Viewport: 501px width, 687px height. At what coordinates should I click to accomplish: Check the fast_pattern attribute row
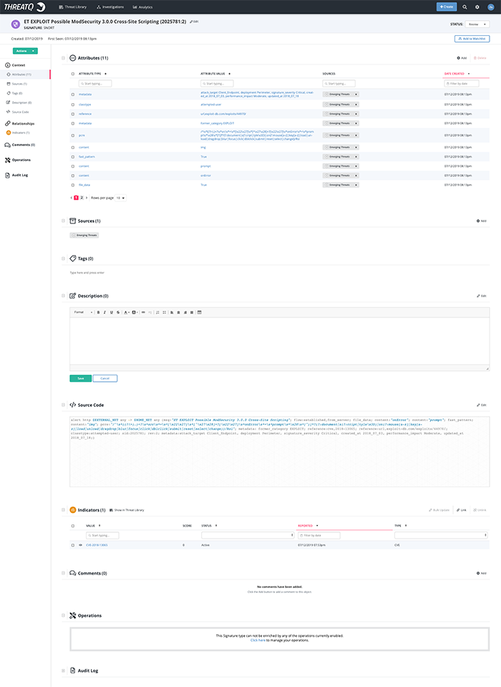pos(72,156)
